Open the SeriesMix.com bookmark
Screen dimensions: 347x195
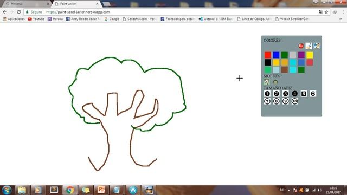click(140, 19)
